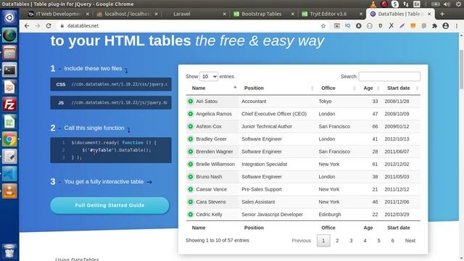
Task: Sort table by Age column
Action: (370, 88)
